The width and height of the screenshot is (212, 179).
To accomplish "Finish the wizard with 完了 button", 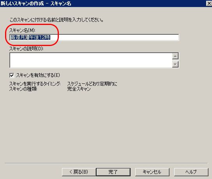I will click(113, 172).
